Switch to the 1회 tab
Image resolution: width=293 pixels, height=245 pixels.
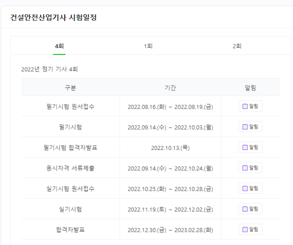coord(148,46)
